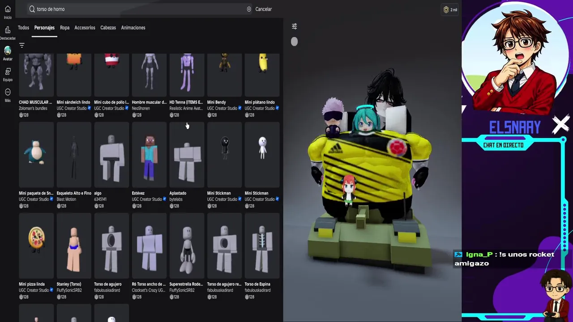Switch to the Ropa tab
Viewport: 573px width, 322px height.
pos(64,28)
